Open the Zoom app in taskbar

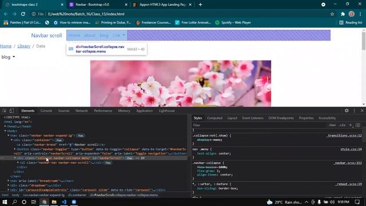(x=74, y=202)
